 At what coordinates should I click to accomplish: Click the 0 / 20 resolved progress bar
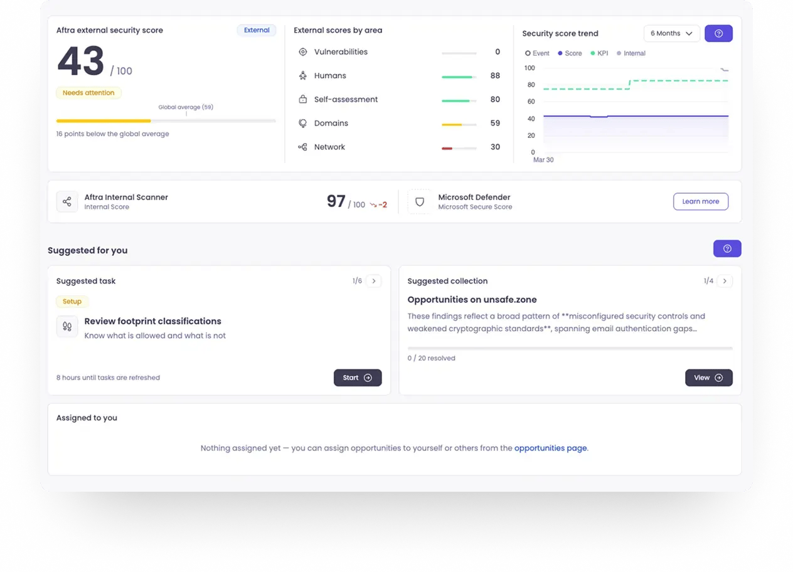point(570,347)
